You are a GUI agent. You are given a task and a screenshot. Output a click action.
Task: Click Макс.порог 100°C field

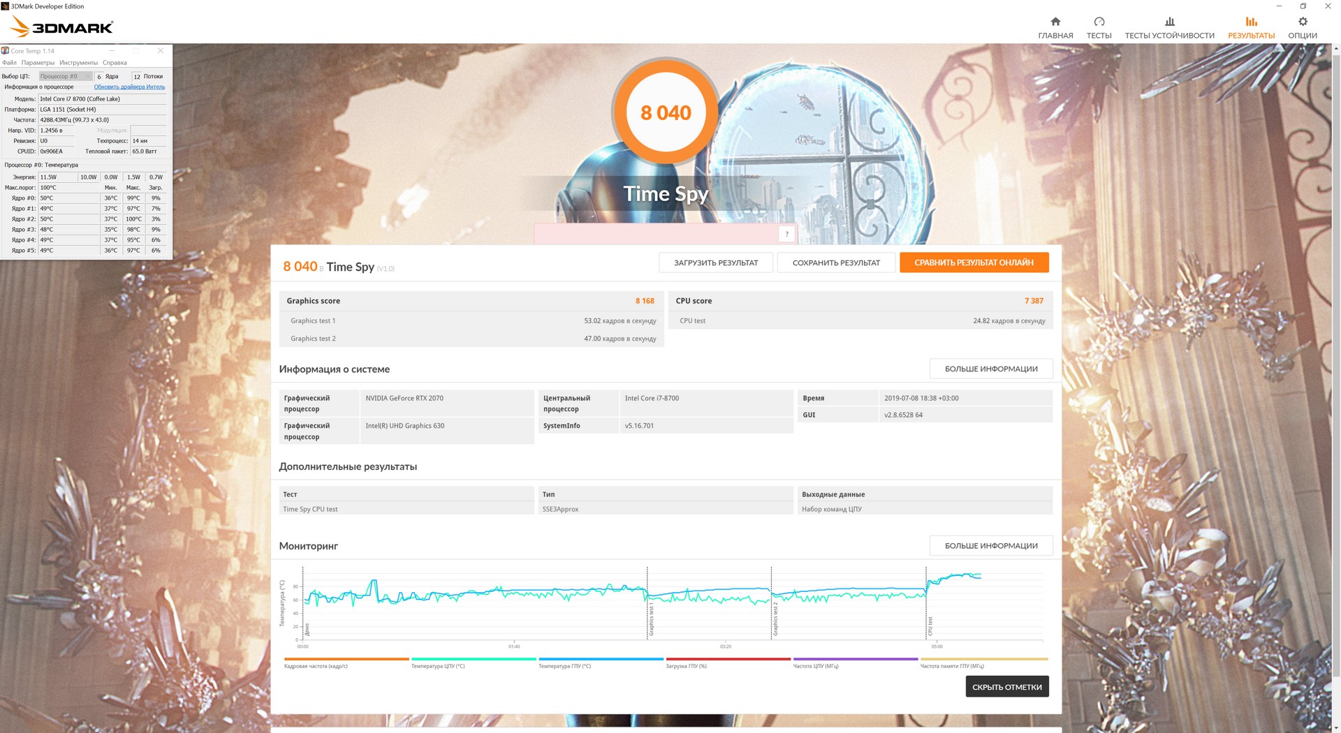click(69, 188)
